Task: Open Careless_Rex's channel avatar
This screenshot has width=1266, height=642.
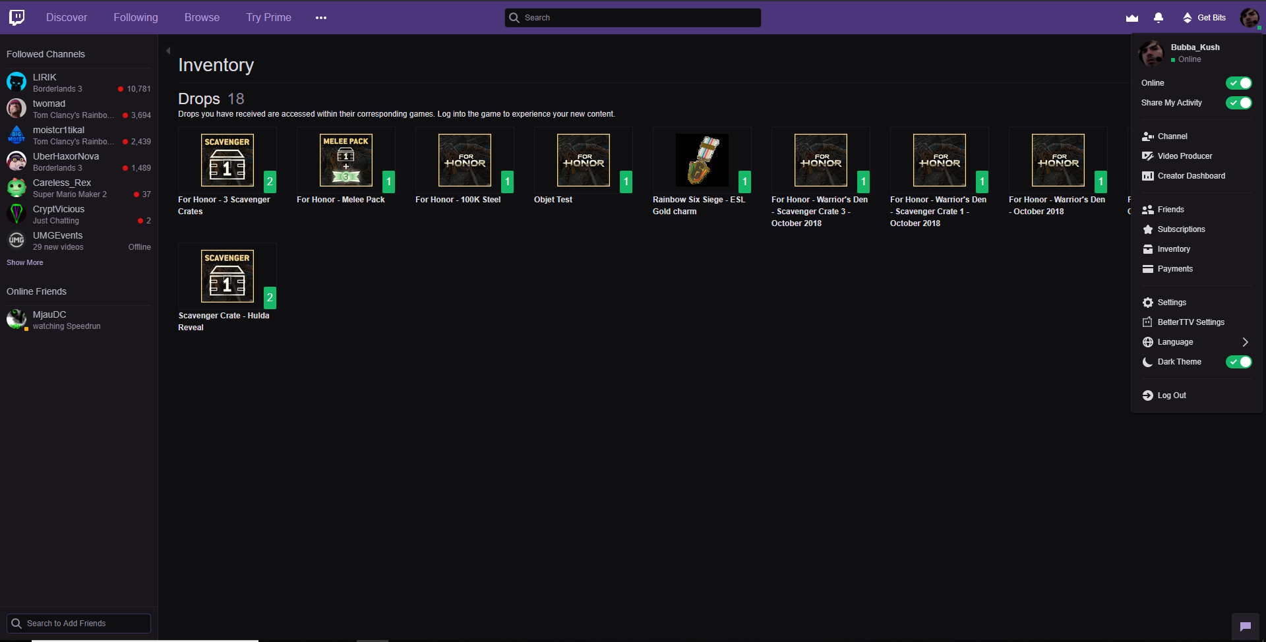Action: tap(16, 188)
